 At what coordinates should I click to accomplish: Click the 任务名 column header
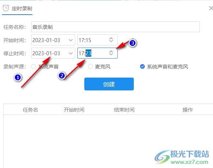[30, 110]
